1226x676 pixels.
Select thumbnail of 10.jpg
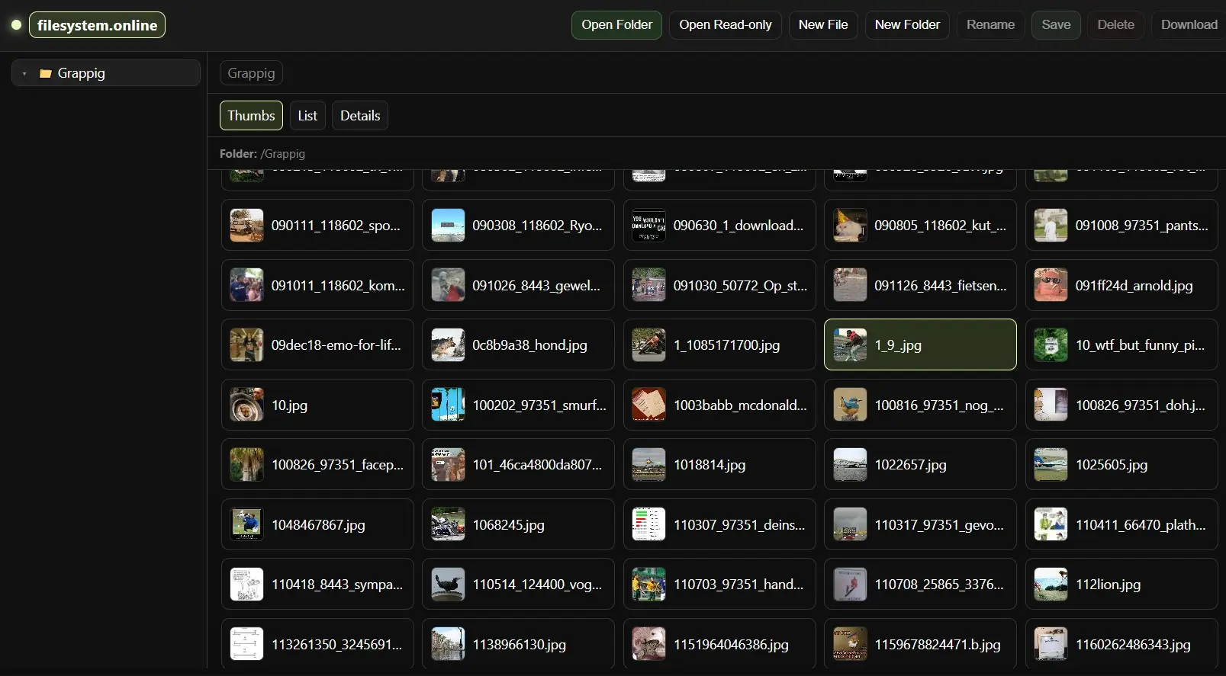point(246,405)
